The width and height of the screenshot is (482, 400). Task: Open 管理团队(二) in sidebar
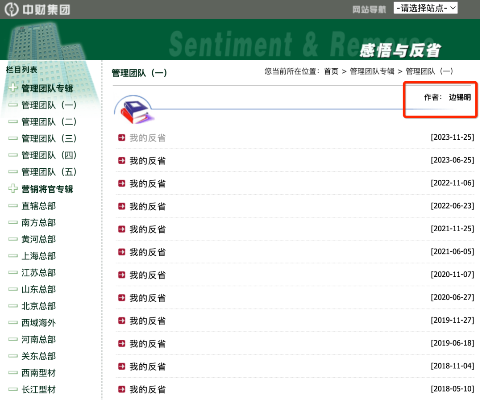[49, 122]
